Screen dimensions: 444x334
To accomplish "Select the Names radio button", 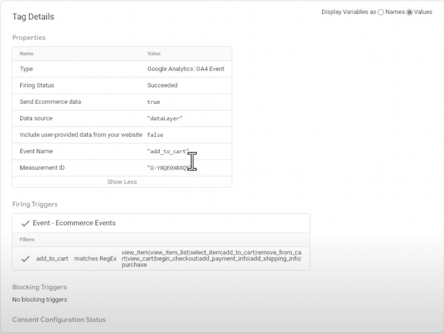I will click(380, 12).
